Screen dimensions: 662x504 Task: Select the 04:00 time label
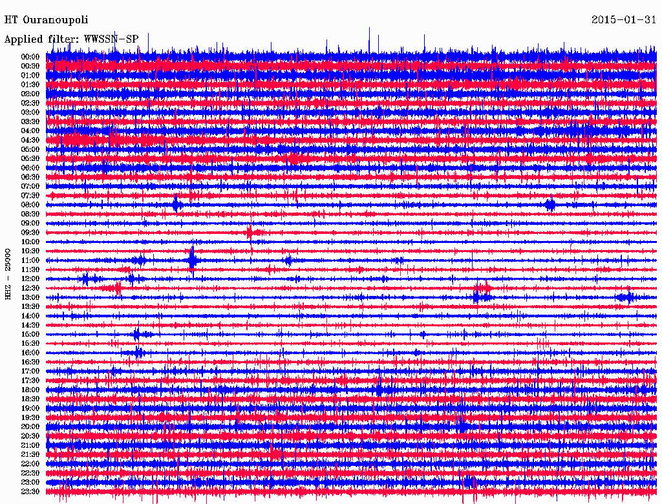coord(30,131)
